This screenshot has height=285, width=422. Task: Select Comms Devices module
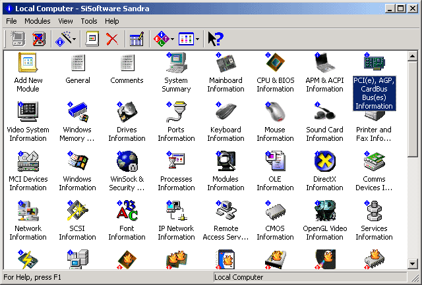tap(374, 161)
